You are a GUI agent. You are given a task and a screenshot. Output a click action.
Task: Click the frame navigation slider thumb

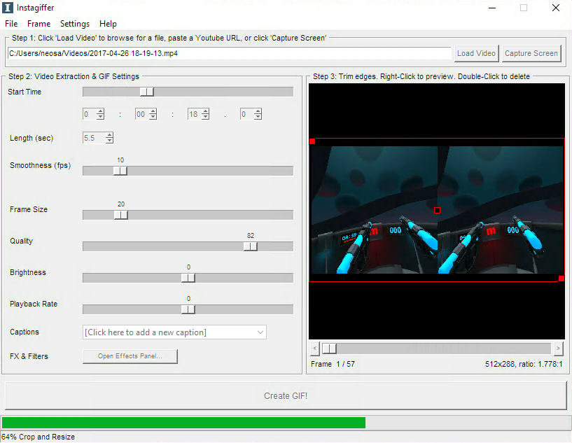pyautogui.click(x=330, y=349)
